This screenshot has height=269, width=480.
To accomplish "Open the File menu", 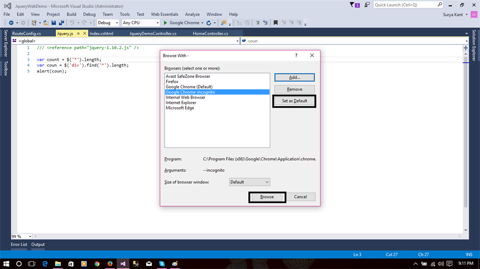I will coord(7,14).
